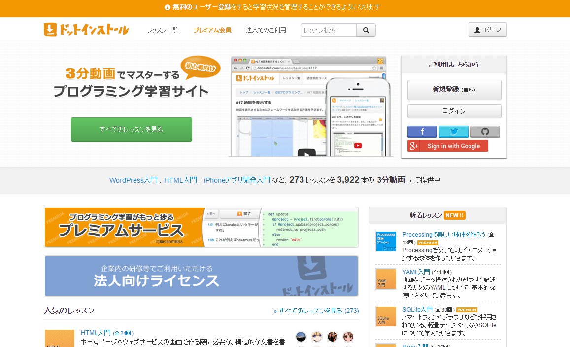
Task: Open the Processing lesson thumbnail
Action: coord(386,241)
